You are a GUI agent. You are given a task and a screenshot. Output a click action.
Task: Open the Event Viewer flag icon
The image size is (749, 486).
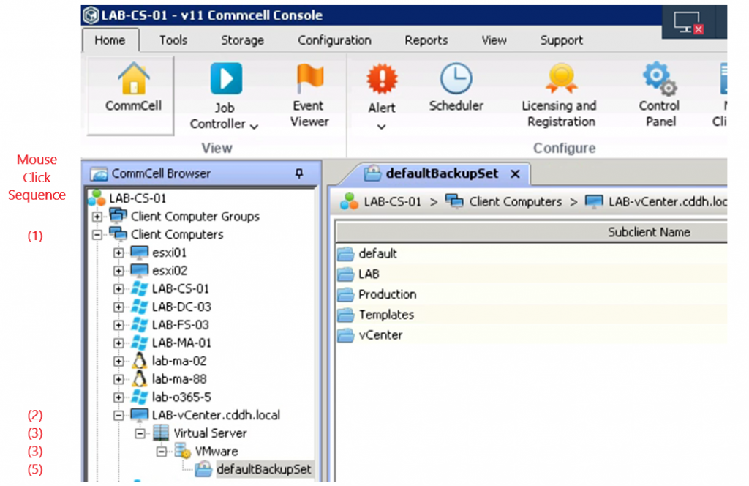[x=310, y=78]
